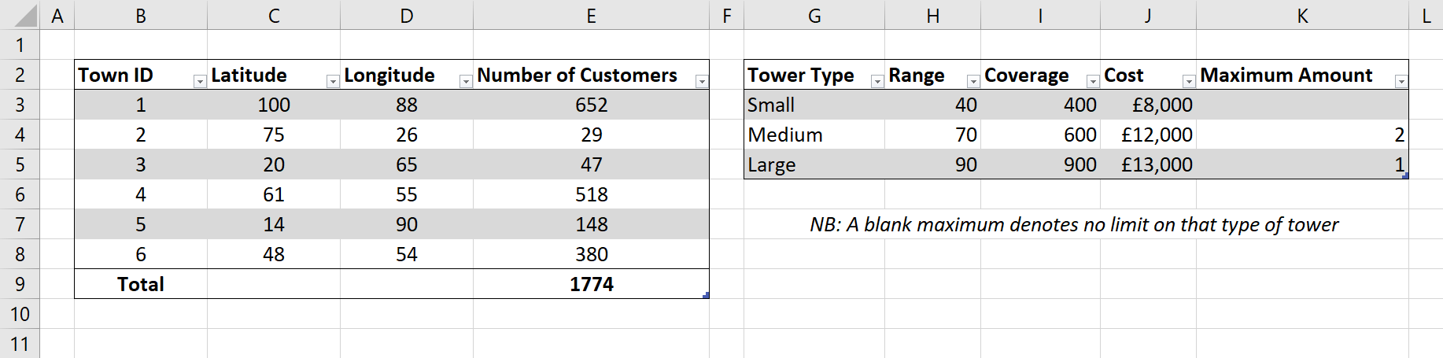Select the Coverage cell showing 900
Viewport: 1443px width, 358px height.
tap(1040, 164)
